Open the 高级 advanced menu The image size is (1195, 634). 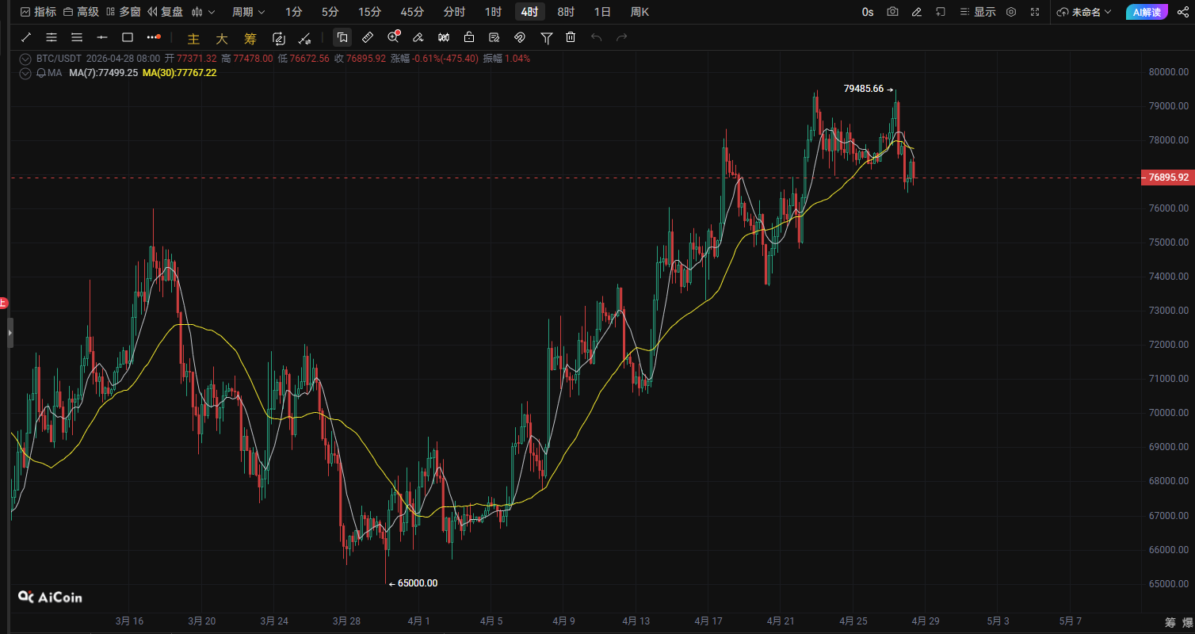point(81,12)
